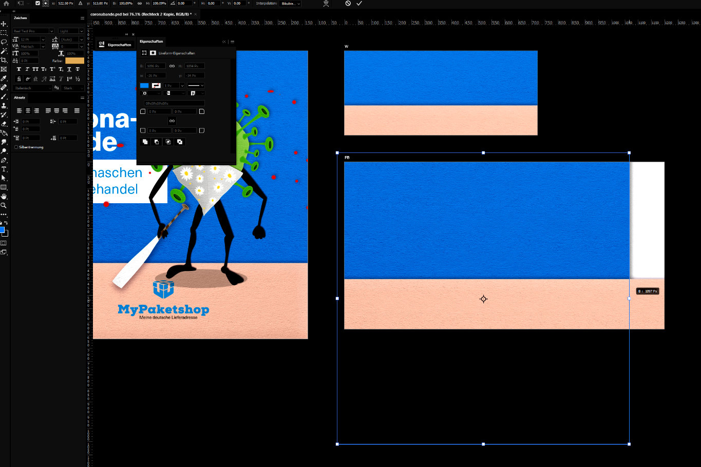Enable the Silbentrennung checkbox
The height and width of the screenshot is (467, 701).
(16, 147)
